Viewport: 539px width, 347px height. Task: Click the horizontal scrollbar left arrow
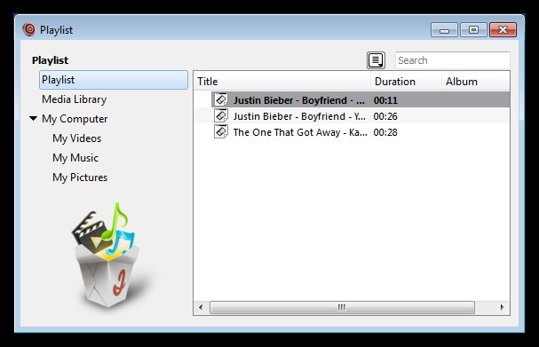201,307
